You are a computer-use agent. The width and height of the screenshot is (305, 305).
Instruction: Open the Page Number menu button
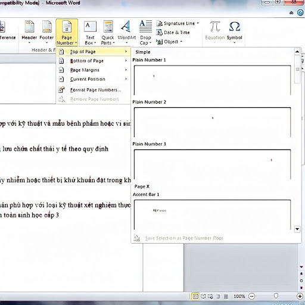67,33
